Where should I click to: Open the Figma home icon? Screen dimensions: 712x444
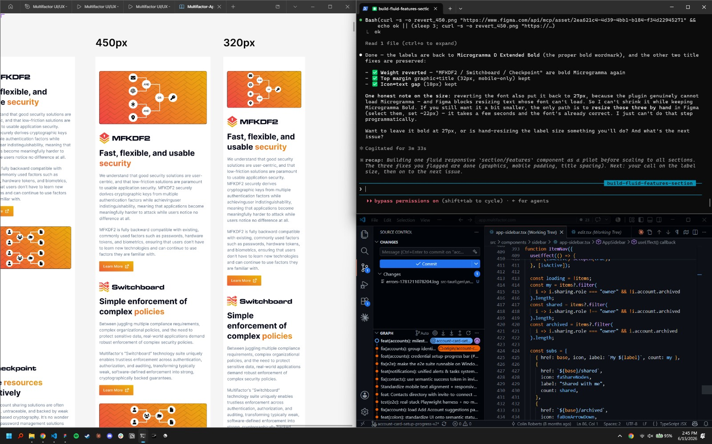[11, 7]
